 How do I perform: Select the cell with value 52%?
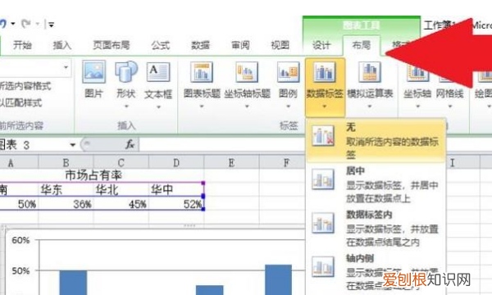176,204
